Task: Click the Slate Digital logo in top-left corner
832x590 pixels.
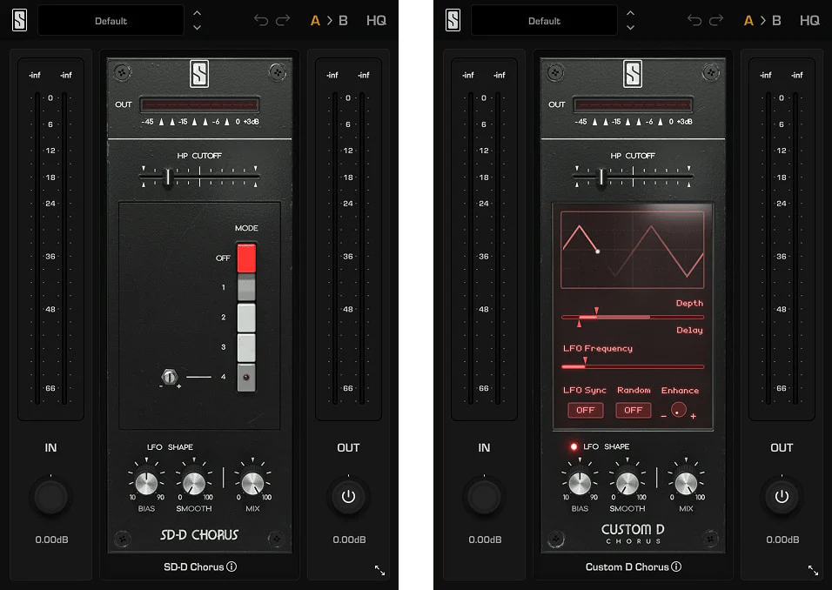Action: point(19,19)
